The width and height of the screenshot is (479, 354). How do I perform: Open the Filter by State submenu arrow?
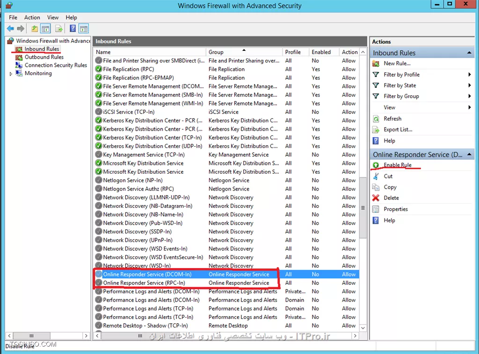click(470, 85)
